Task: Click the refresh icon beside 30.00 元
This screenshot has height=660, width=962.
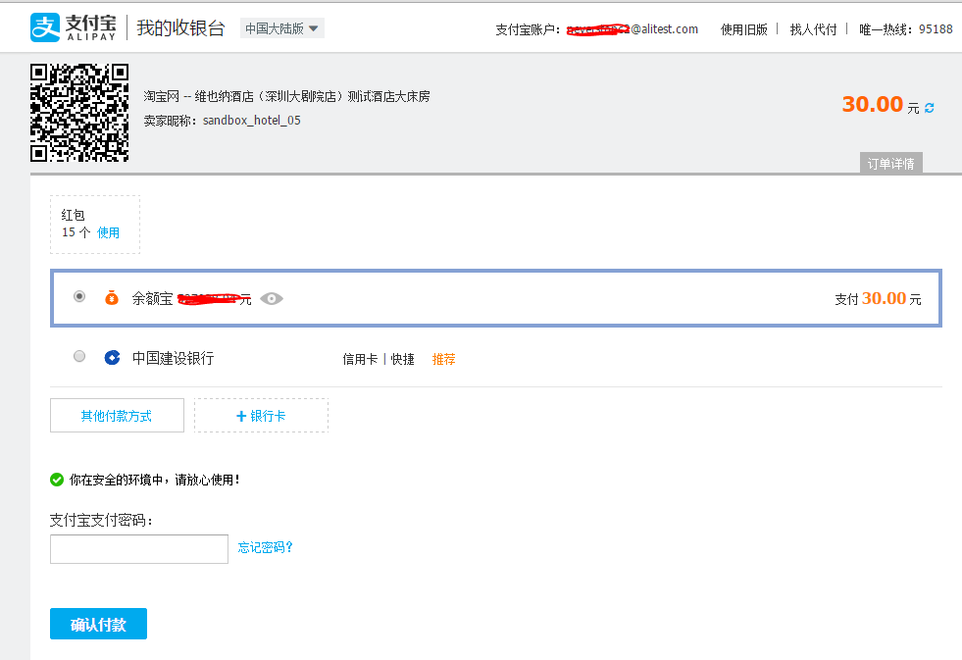Action: (929, 108)
